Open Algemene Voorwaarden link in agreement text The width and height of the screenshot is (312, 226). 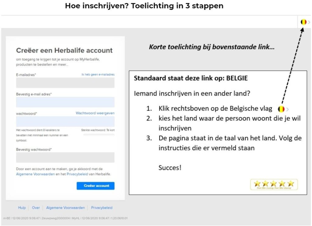35,174
